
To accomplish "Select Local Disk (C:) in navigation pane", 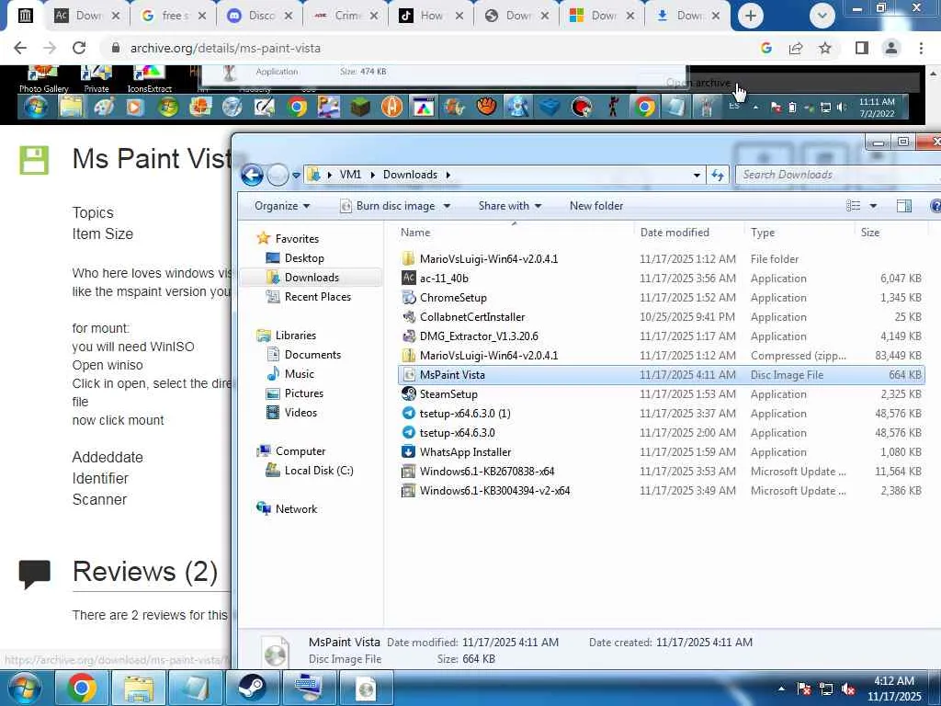I will tap(319, 471).
